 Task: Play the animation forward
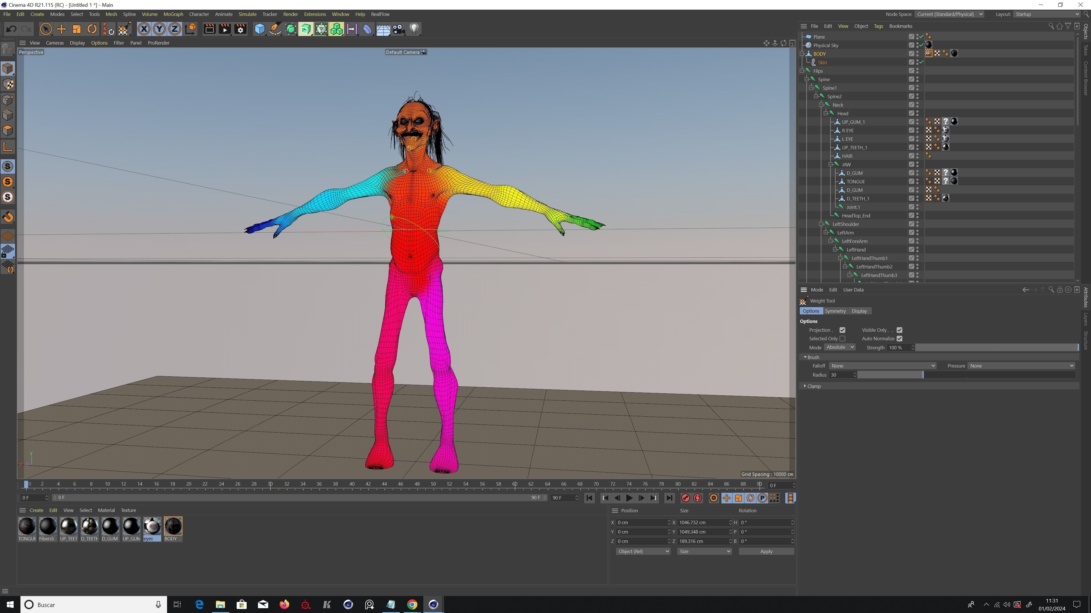629,498
